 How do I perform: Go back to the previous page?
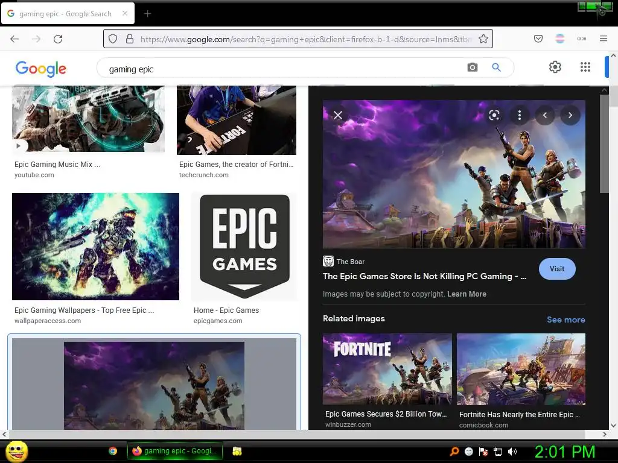[x=14, y=39]
